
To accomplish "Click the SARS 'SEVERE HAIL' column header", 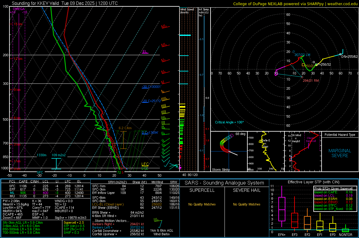I will pos(246,190).
